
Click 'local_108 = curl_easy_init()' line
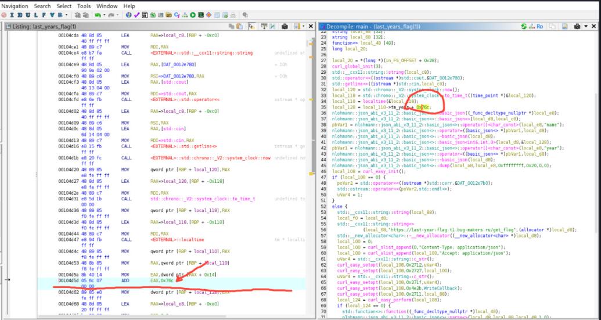point(369,171)
